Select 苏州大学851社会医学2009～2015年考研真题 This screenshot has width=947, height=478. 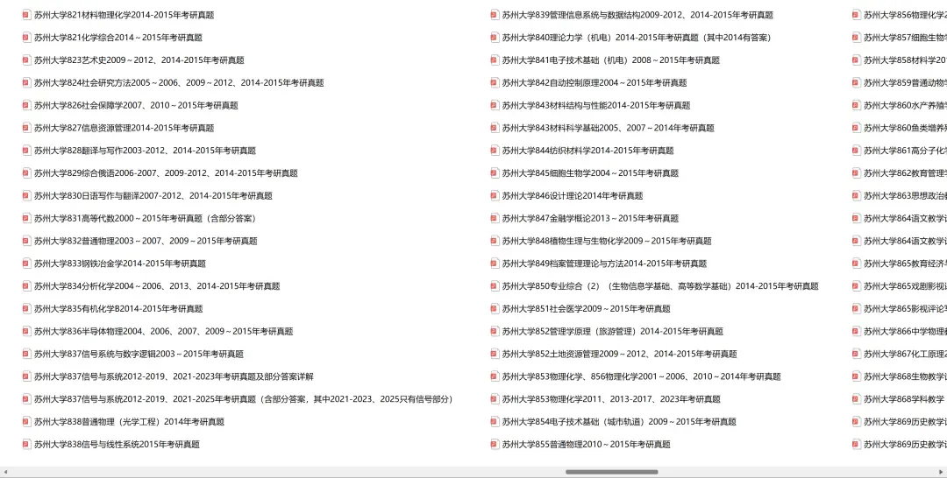click(x=587, y=309)
